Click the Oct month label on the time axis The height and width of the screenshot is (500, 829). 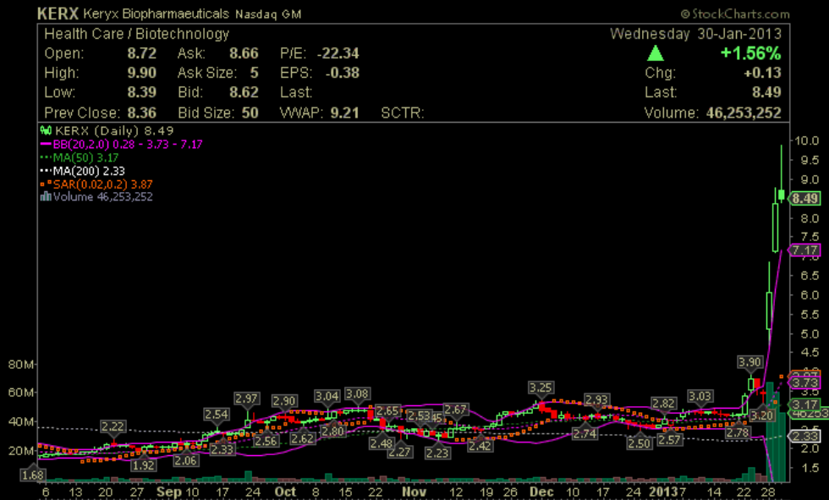[x=285, y=492]
